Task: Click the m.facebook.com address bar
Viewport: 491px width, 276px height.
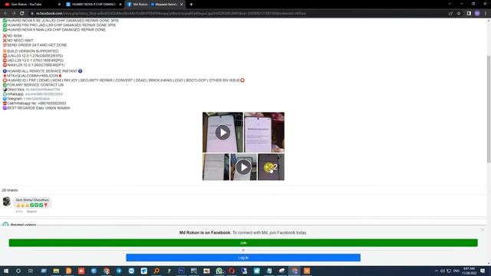Action: (238, 14)
